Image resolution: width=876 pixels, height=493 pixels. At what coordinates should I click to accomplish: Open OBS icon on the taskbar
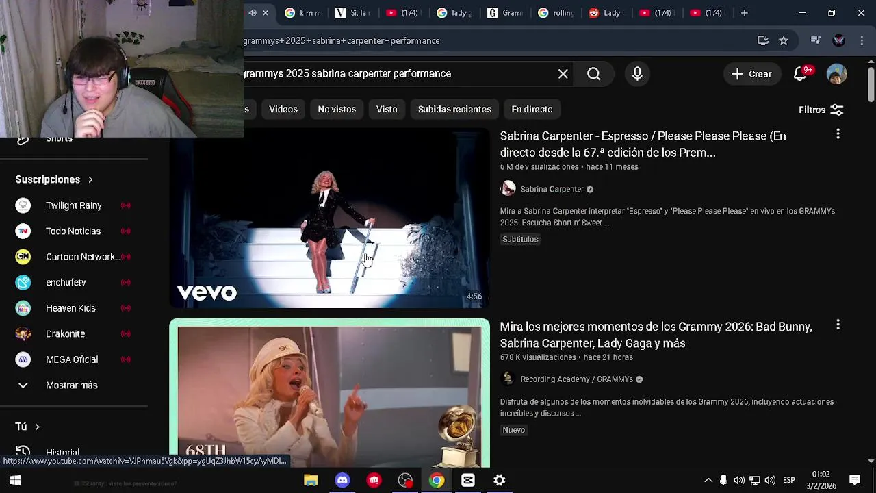pos(405,480)
